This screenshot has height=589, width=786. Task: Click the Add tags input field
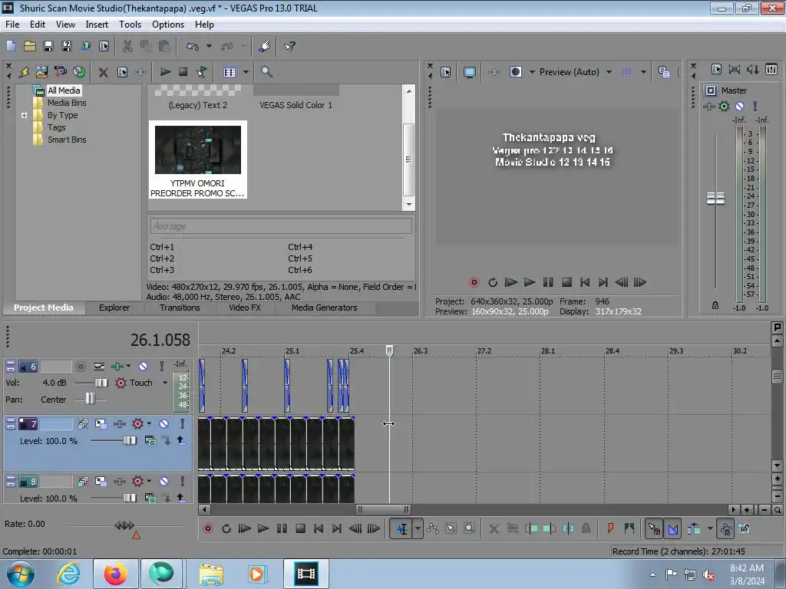(281, 226)
